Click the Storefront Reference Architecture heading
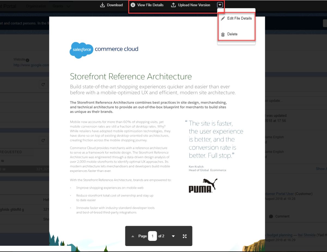The width and height of the screenshot is (327, 252). point(131,76)
